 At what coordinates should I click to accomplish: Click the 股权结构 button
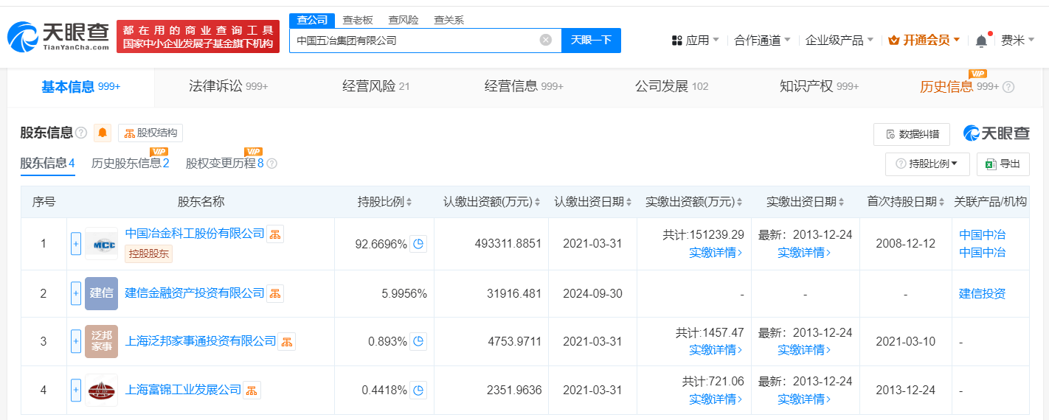click(x=150, y=133)
